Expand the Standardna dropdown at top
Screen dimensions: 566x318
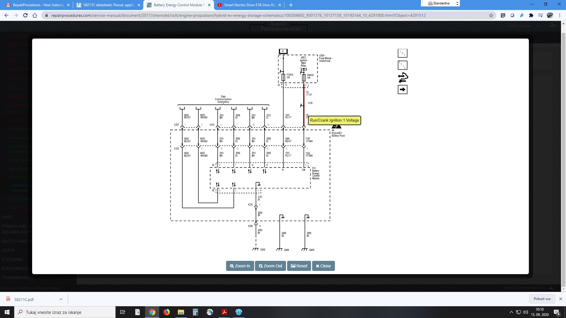click(457, 3)
